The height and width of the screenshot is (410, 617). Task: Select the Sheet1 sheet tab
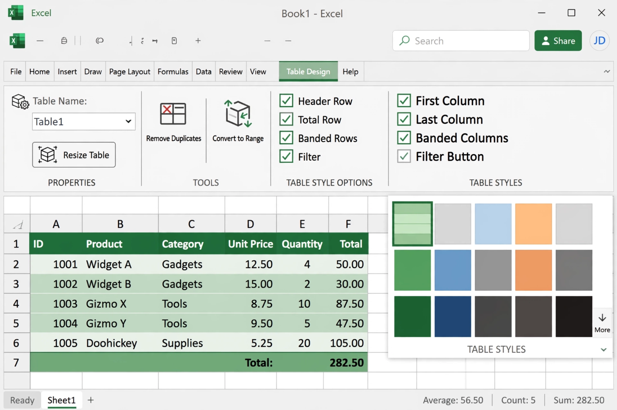coord(62,400)
